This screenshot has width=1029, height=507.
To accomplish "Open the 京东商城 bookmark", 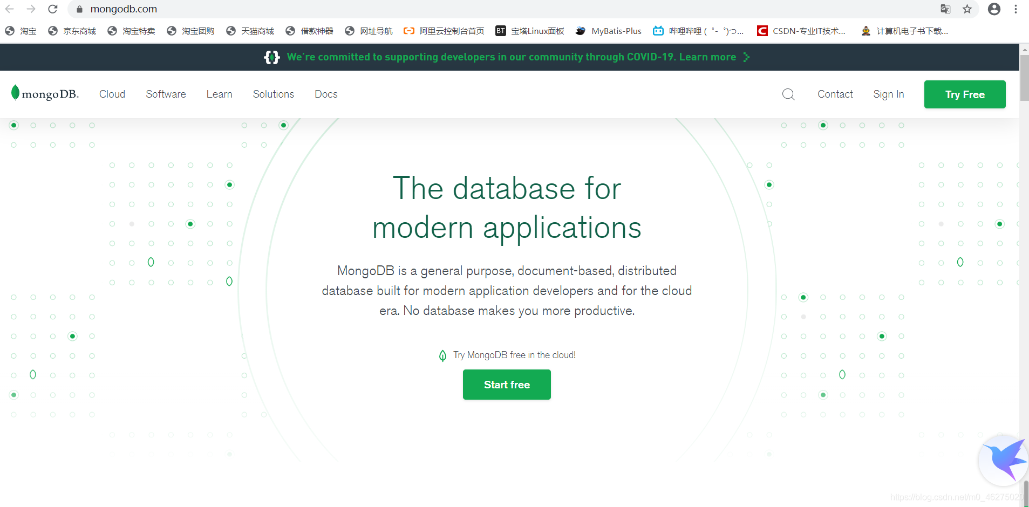I will coord(72,31).
